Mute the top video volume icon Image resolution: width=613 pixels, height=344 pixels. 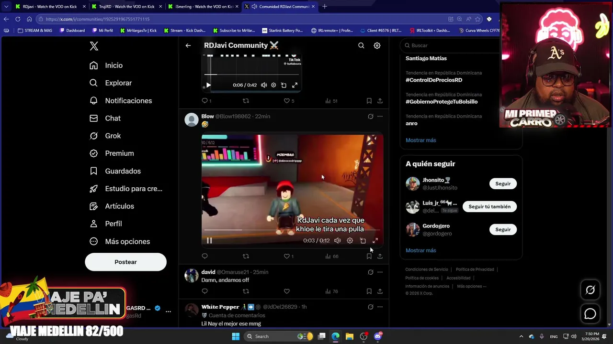pyautogui.click(x=264, y=85)
